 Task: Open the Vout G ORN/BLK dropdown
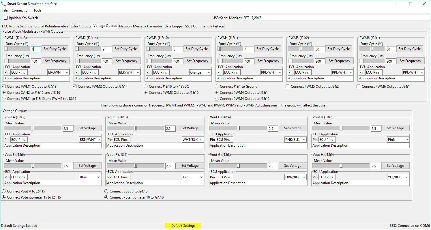click(296, 177)
